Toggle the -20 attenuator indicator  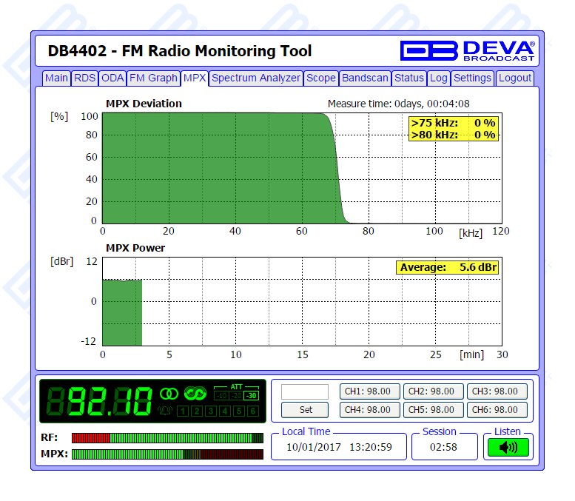click(x=236, y=396)
